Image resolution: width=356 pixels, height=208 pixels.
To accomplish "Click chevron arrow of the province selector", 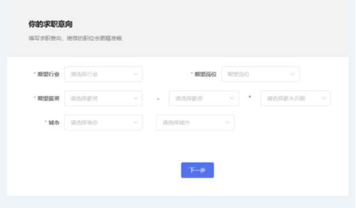I will (135, 123).
